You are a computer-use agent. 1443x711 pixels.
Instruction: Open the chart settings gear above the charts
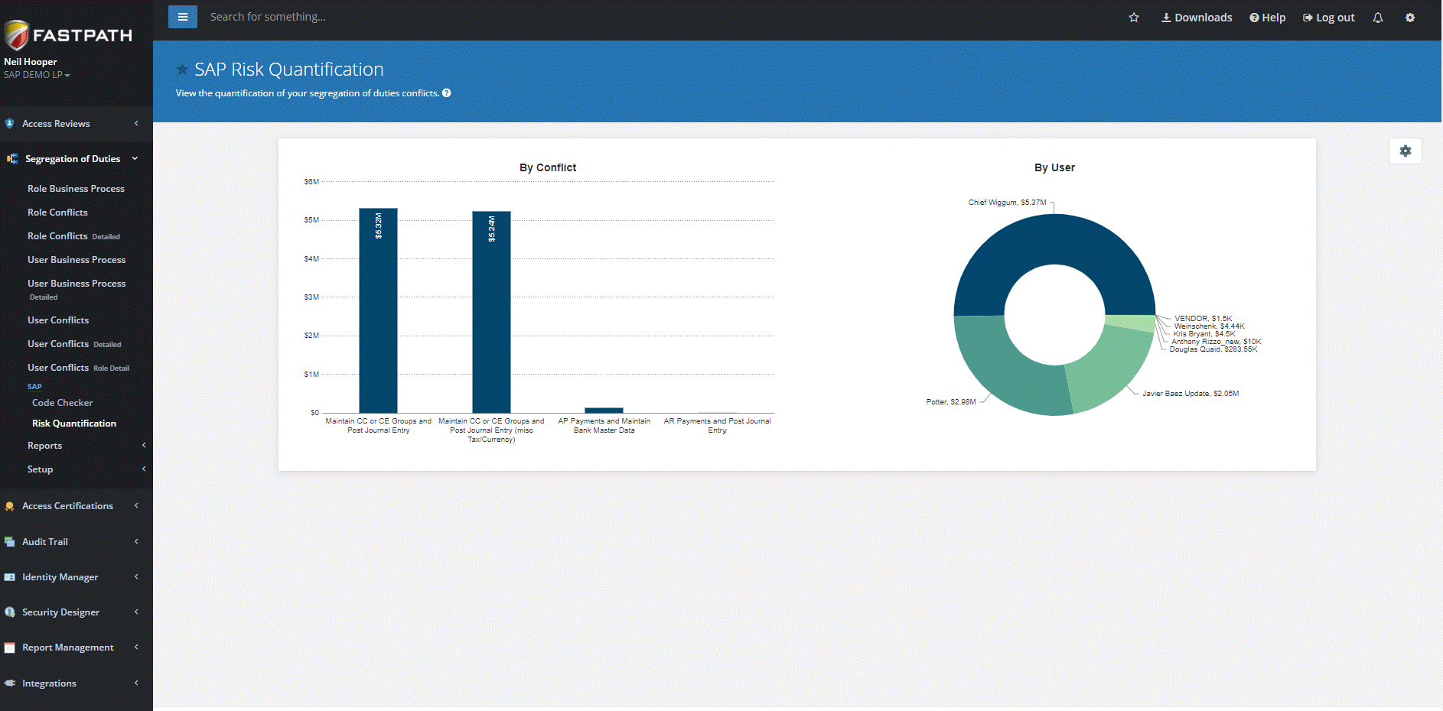coord(1405,151)
